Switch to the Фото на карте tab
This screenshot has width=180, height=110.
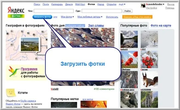pos(161,25)
